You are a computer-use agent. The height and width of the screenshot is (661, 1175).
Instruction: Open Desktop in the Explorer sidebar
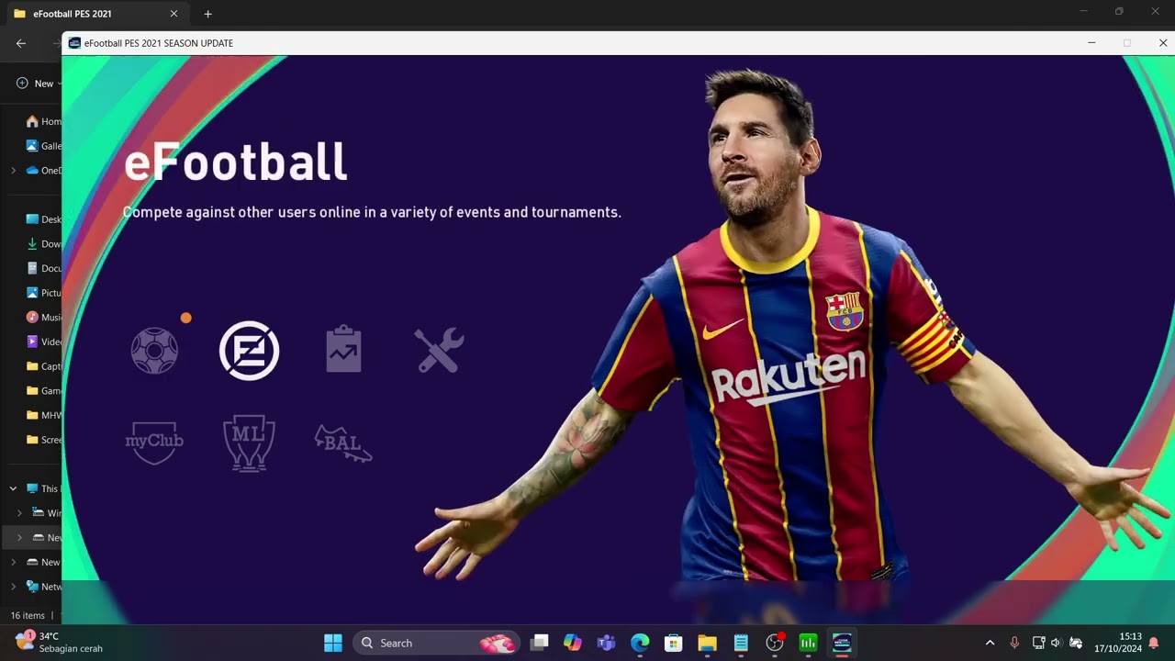(x=44, y=219)
